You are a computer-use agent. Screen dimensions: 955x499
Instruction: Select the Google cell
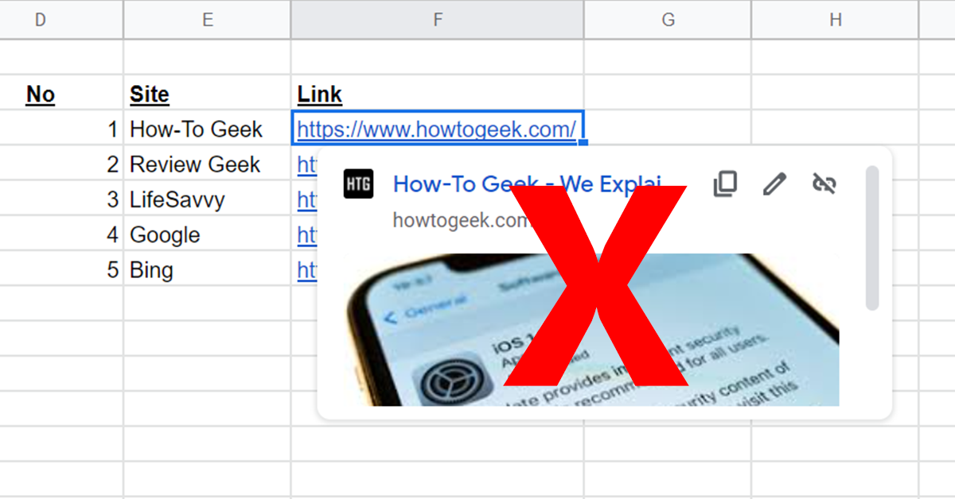(208, 234)
